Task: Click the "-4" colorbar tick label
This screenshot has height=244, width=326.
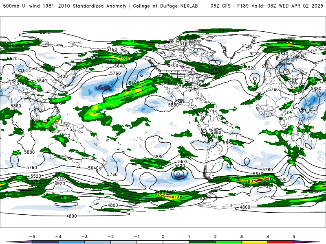Action: tap(58, 237)
